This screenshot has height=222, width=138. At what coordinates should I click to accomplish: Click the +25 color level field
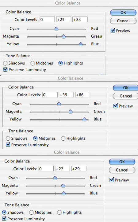(x=63, y=20)
